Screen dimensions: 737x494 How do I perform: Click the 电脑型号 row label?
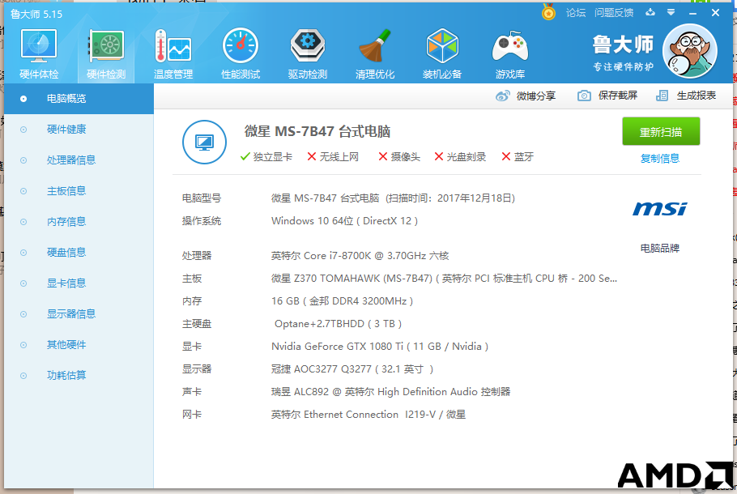click(202, 198)
